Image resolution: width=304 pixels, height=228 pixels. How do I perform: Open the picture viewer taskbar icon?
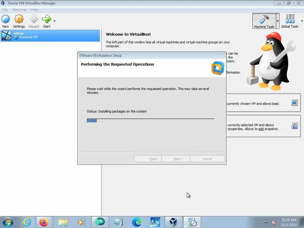click(155, 222)
